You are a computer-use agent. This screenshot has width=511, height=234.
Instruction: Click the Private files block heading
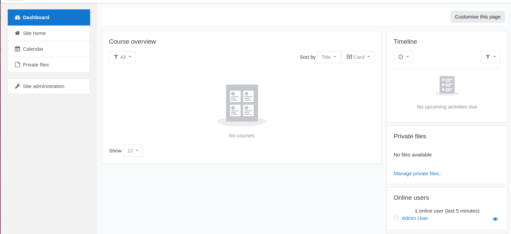pos(410,136)
